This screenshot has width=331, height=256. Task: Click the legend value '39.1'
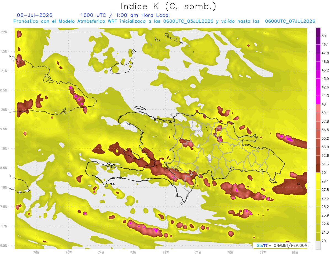coord(325,113)
